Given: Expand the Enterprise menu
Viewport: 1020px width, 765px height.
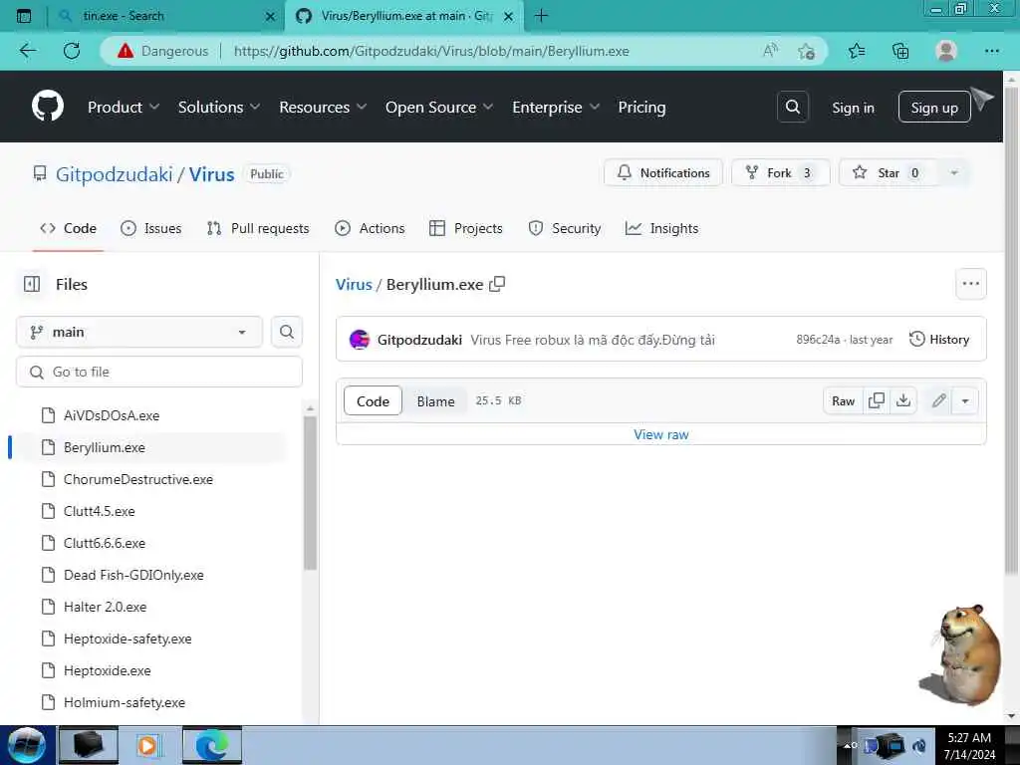Looking at the screenshot, I should [556, 108].
